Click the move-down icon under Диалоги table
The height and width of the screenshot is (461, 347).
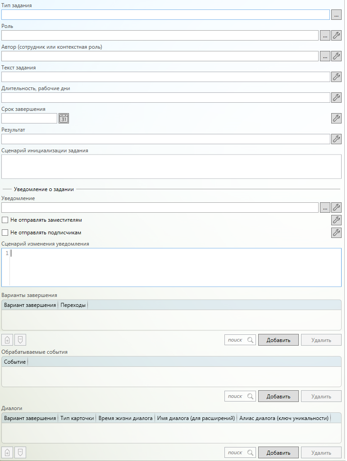(x=20, y=452)
